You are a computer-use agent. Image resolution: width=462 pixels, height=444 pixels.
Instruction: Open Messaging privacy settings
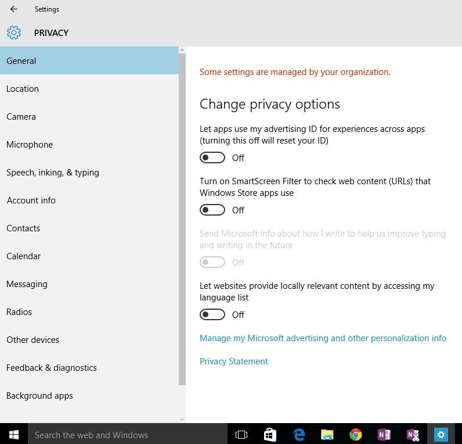pyautogui.click(x=89, y=284)
